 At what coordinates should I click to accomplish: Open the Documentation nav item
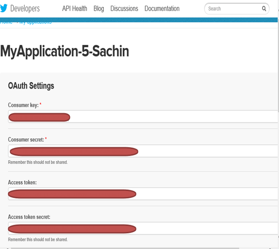coord(162,9)
